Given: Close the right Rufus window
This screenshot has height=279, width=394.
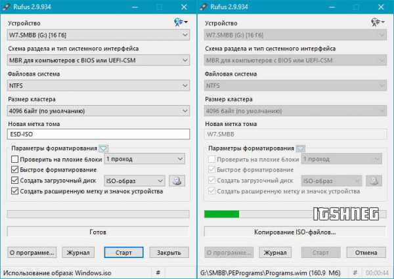Looking at the screenshot, I should click(381, 7).
